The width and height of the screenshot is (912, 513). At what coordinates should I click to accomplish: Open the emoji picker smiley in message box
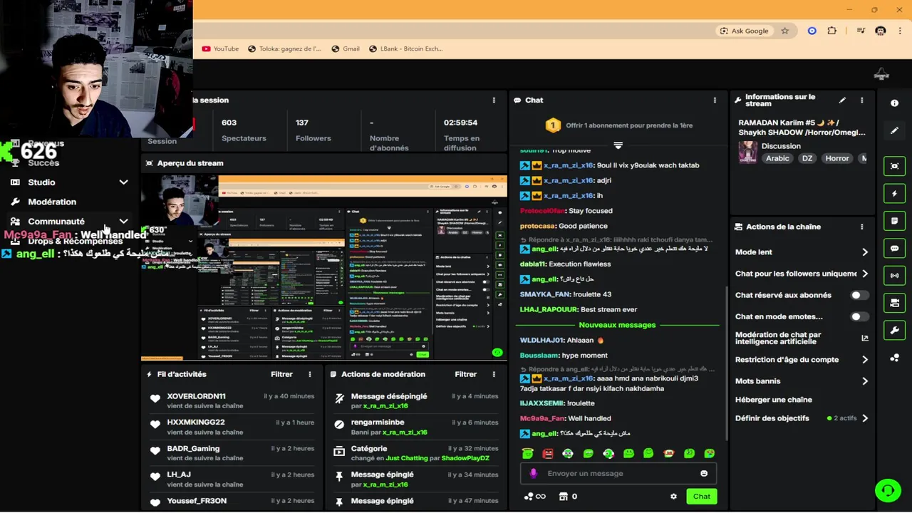point(704,473)
